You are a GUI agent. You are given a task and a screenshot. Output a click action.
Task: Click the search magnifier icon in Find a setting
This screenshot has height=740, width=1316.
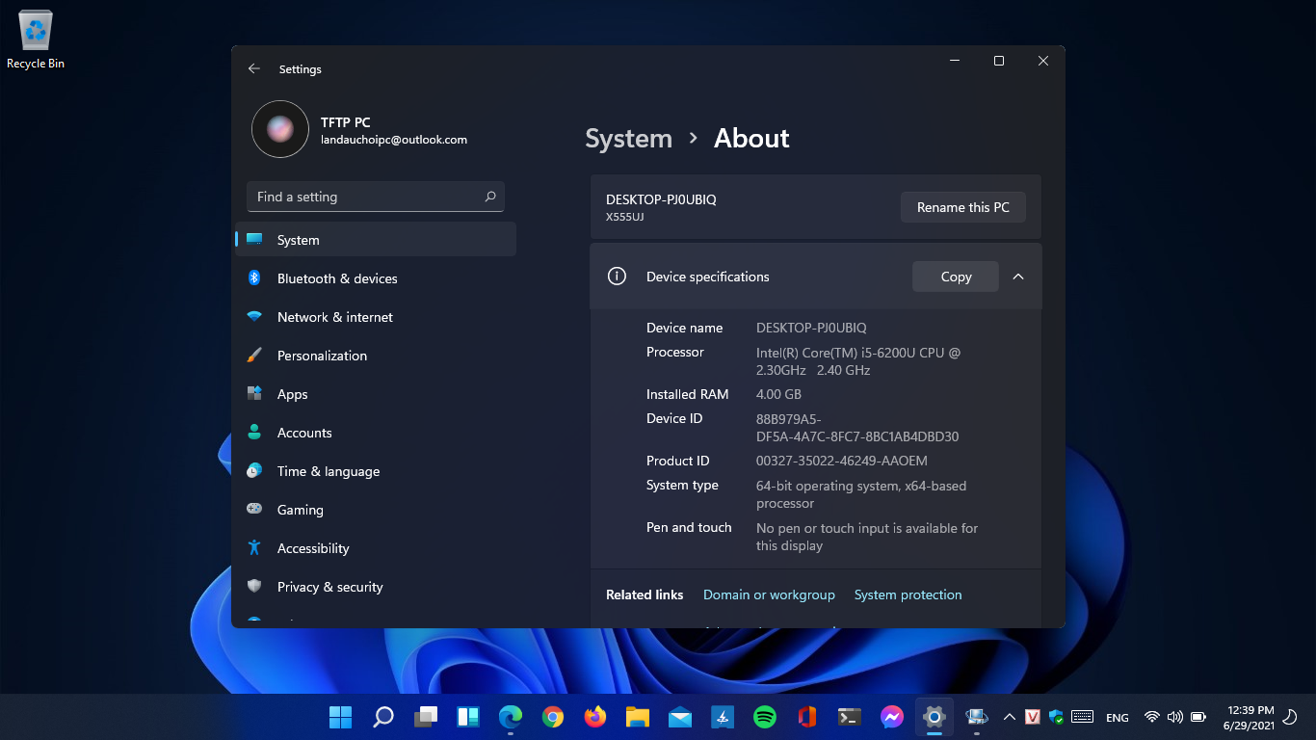490,197
